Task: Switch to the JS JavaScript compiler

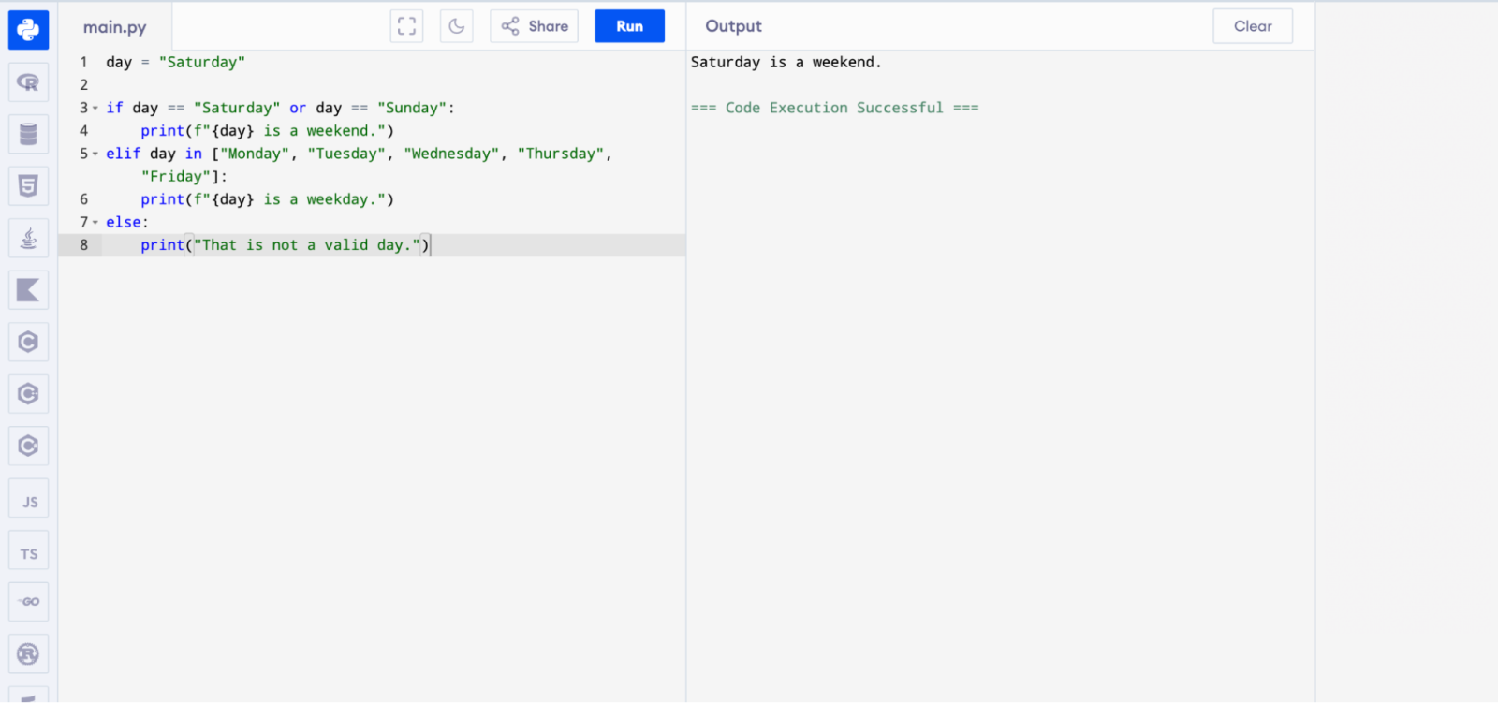Action: click(x=28, y=498)
